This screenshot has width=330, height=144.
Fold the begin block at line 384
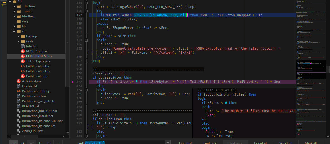(86, 136)
